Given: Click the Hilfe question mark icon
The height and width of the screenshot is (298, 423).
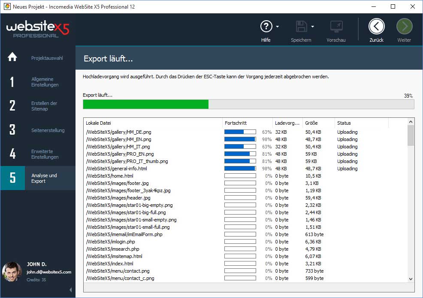Looking at the screenshot, I should [266, 27].
